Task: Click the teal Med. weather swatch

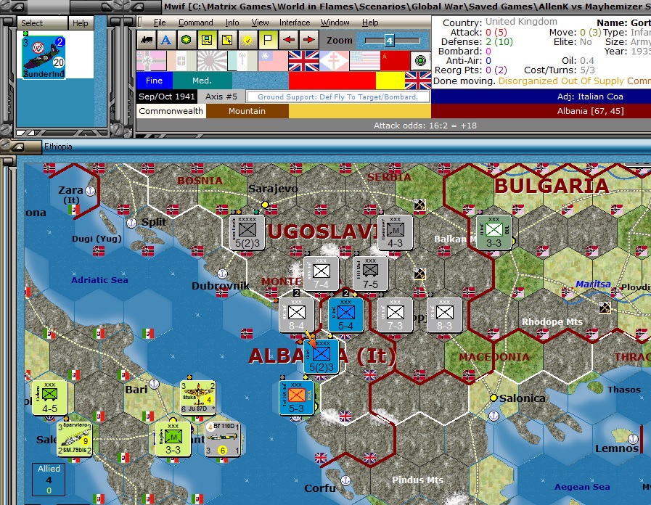Action: point(202,81)
